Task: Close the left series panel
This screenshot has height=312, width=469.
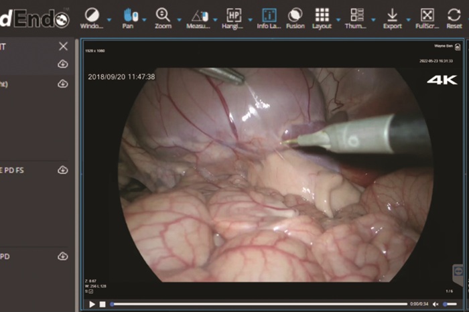Action: [63, 46]
